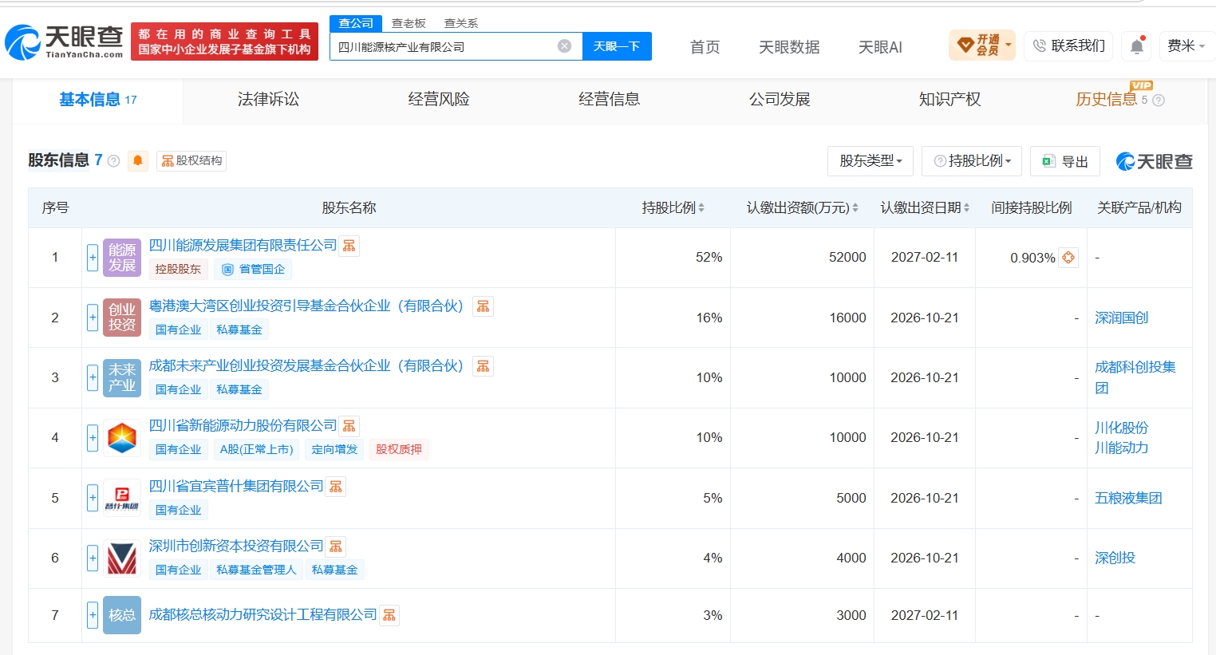Screen dimensions: 1216x655
Task: Open equity chart icon for 成都核总核动力研究设计工程有限公司
Action: click(x=389, y=615)
